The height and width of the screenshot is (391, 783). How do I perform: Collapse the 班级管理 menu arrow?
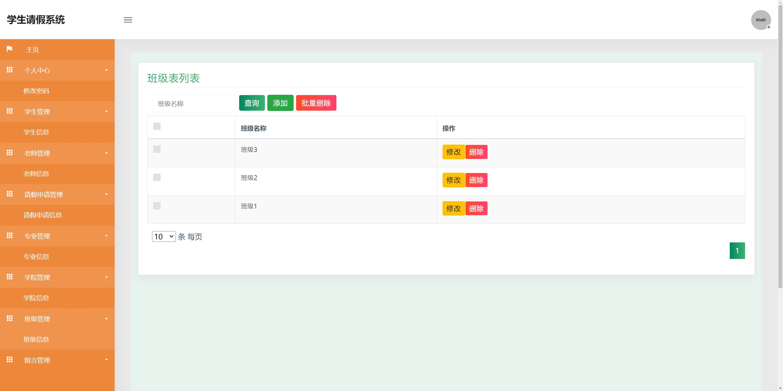pyautogui.click(x=106, y=319)
